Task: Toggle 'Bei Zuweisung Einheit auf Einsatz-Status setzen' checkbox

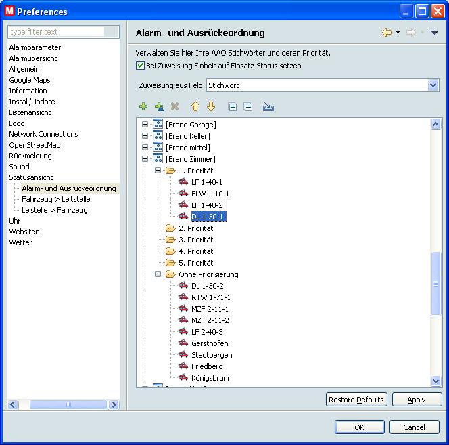Action: (x=140, y=66)
